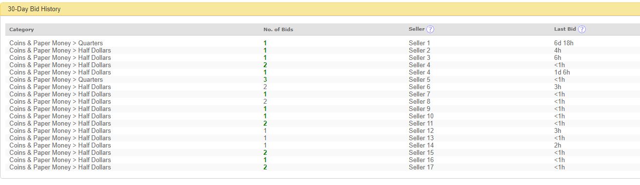The height and width of the screenshot is (185, 640).
Task: Select the Seller 9 cell
Action: 420,109
